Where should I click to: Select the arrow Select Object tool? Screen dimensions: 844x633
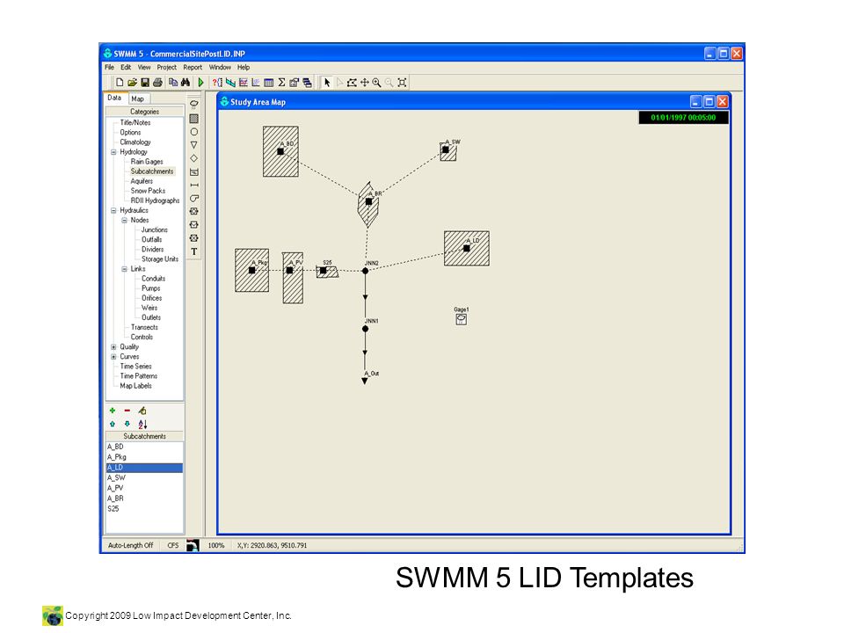click(327, 83)
